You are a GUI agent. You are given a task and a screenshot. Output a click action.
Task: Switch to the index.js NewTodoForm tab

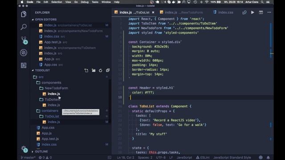coord(182,12)
